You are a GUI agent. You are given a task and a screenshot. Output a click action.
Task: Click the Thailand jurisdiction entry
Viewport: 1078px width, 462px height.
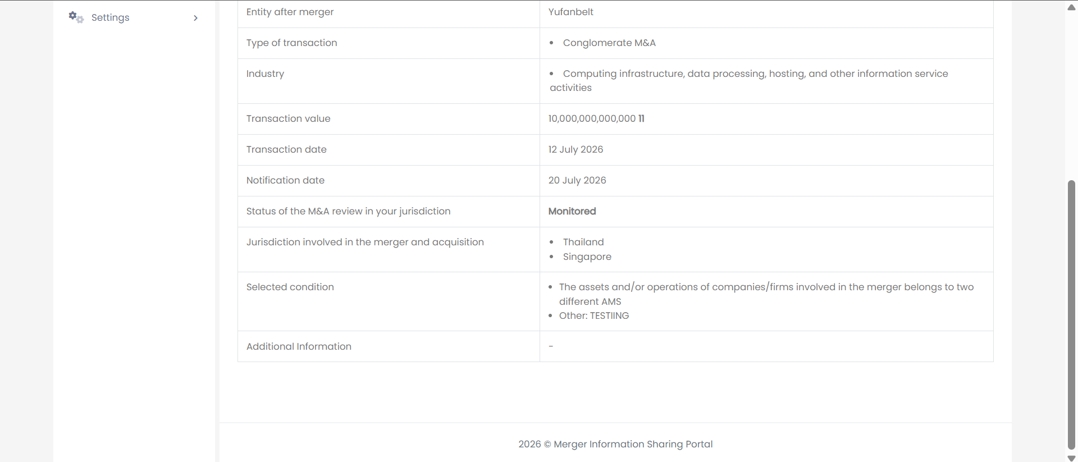coord(583,243)
